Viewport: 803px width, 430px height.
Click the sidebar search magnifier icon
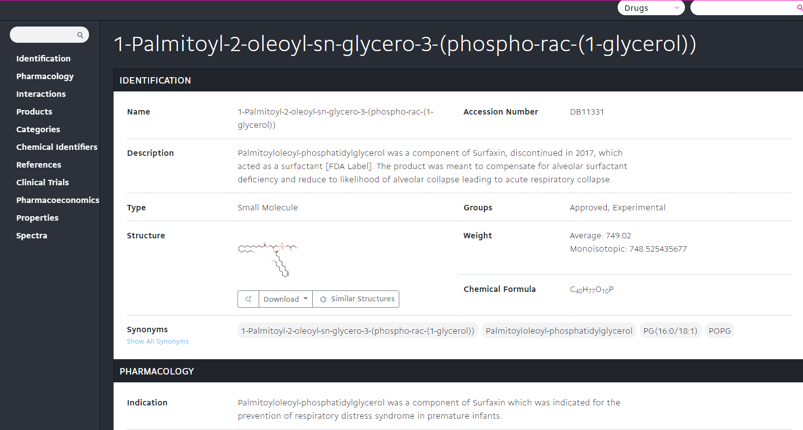(80, 35)
